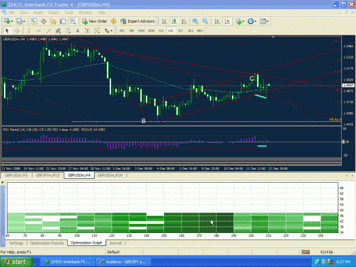The height and width of the screenshot is (267, 356).
Task: Zoom out on the chart
Action: pos(205,21)
